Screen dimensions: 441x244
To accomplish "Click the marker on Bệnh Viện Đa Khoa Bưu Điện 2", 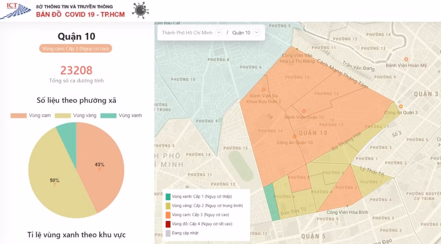I will point(263,89).
